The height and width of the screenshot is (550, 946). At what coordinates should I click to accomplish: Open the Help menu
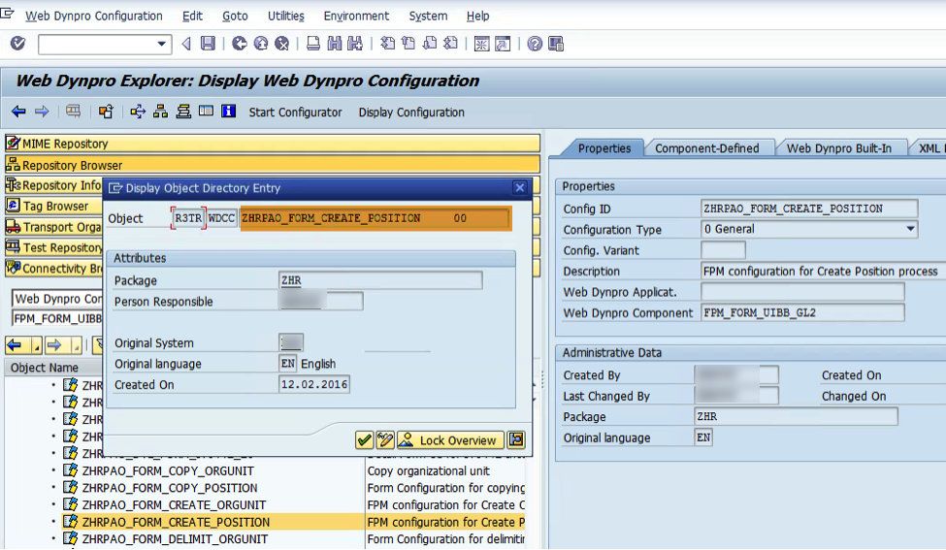click(x=477, y=16)
